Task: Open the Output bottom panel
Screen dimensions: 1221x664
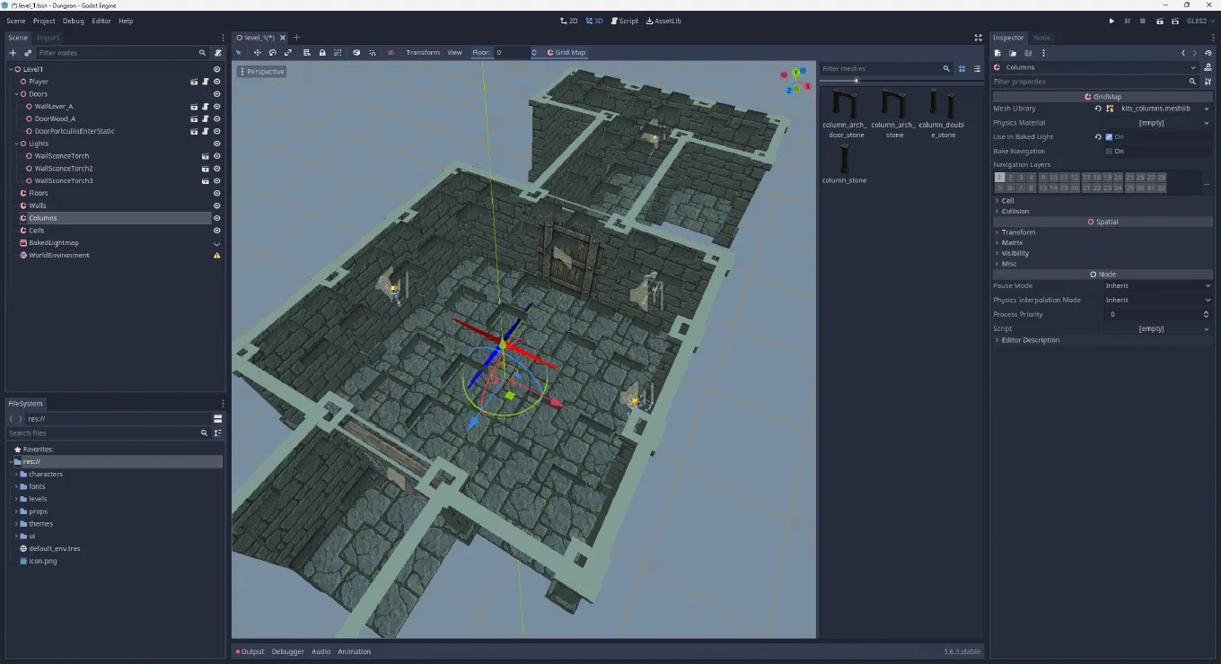Action: (x=250, y=651)
